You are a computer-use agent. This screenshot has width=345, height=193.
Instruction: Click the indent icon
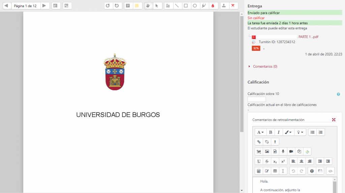click(x=328, y=161)
